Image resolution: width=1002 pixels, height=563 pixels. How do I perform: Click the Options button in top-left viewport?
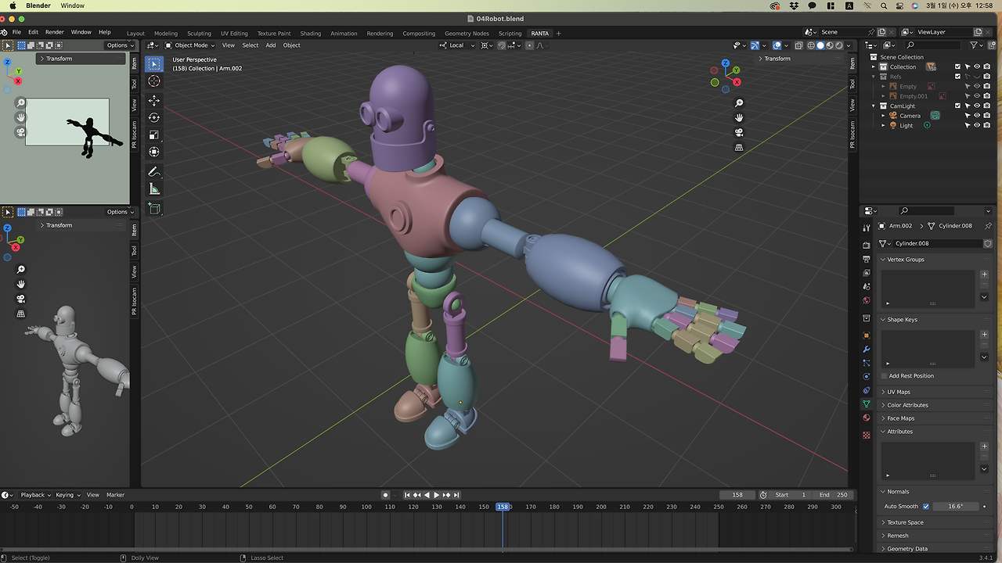(x=119, y=45)
